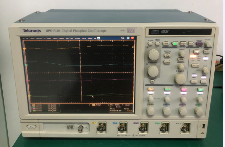Push the trigger Edge button
Screen dimensions: 225x147
pos(197,52)
